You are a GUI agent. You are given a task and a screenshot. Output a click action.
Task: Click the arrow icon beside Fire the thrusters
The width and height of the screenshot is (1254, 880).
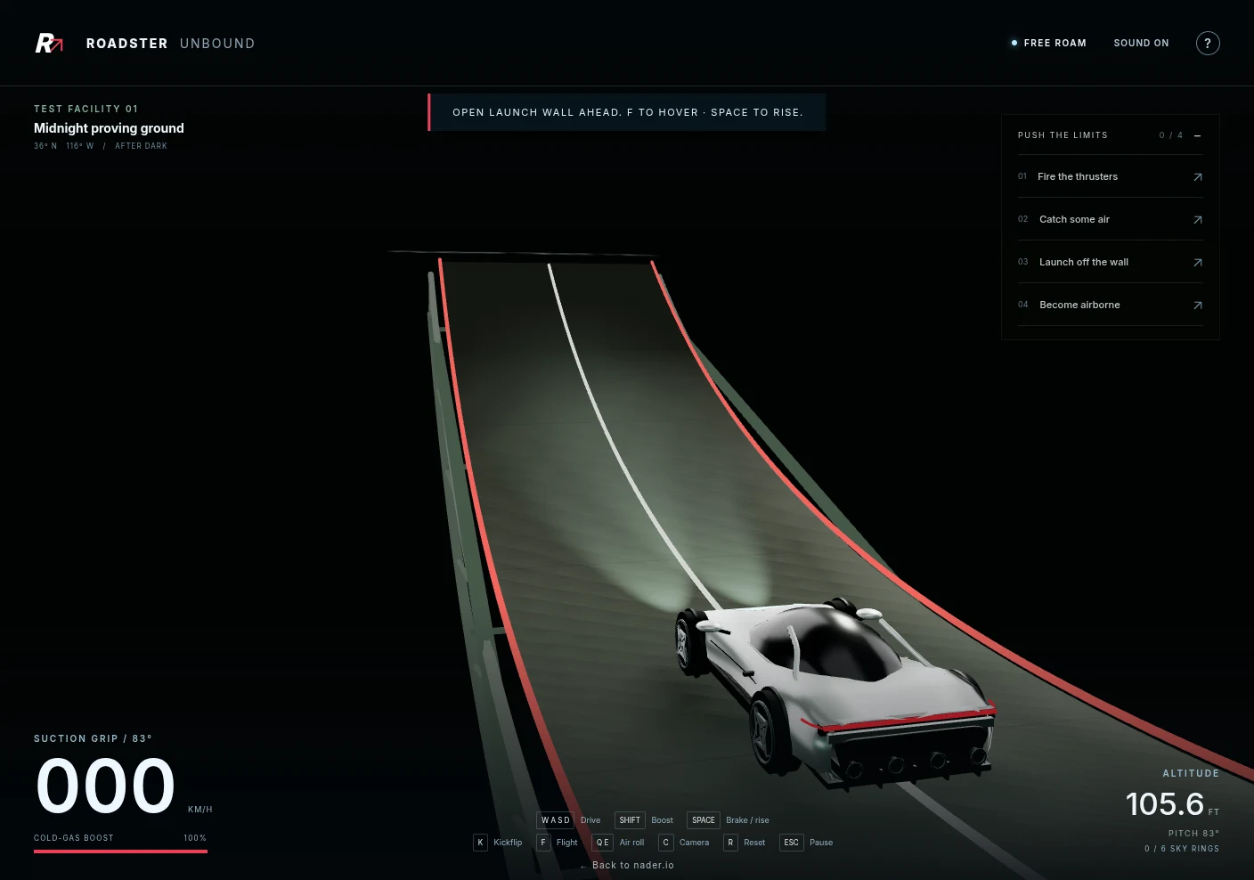tap(1198, 177)
